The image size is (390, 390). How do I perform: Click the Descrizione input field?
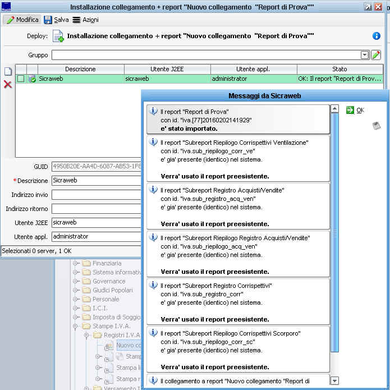point(95,181)
